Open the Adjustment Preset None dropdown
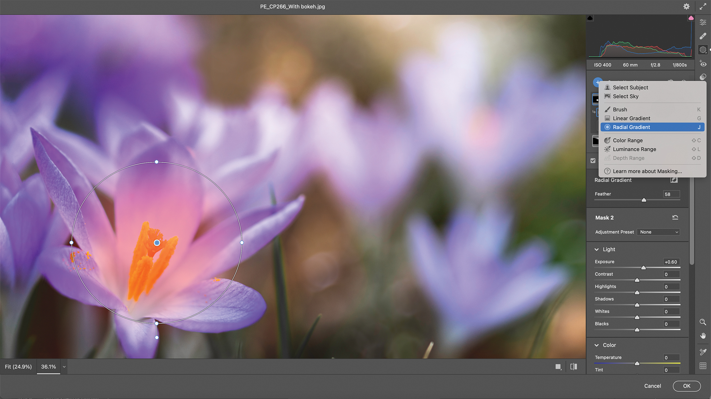Screen dimensions: 711x399 658,232
